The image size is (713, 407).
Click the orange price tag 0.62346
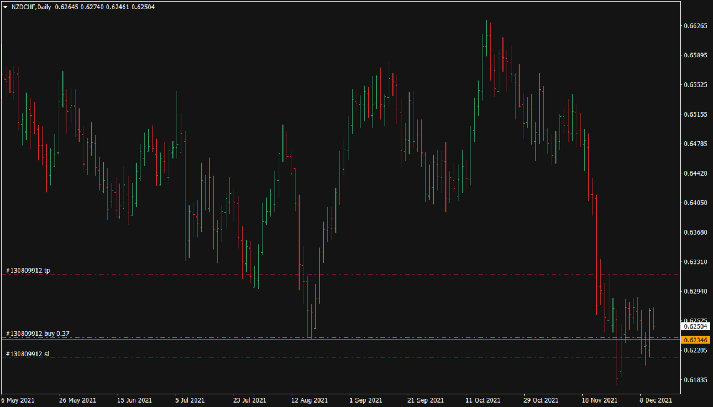(696, 340)
